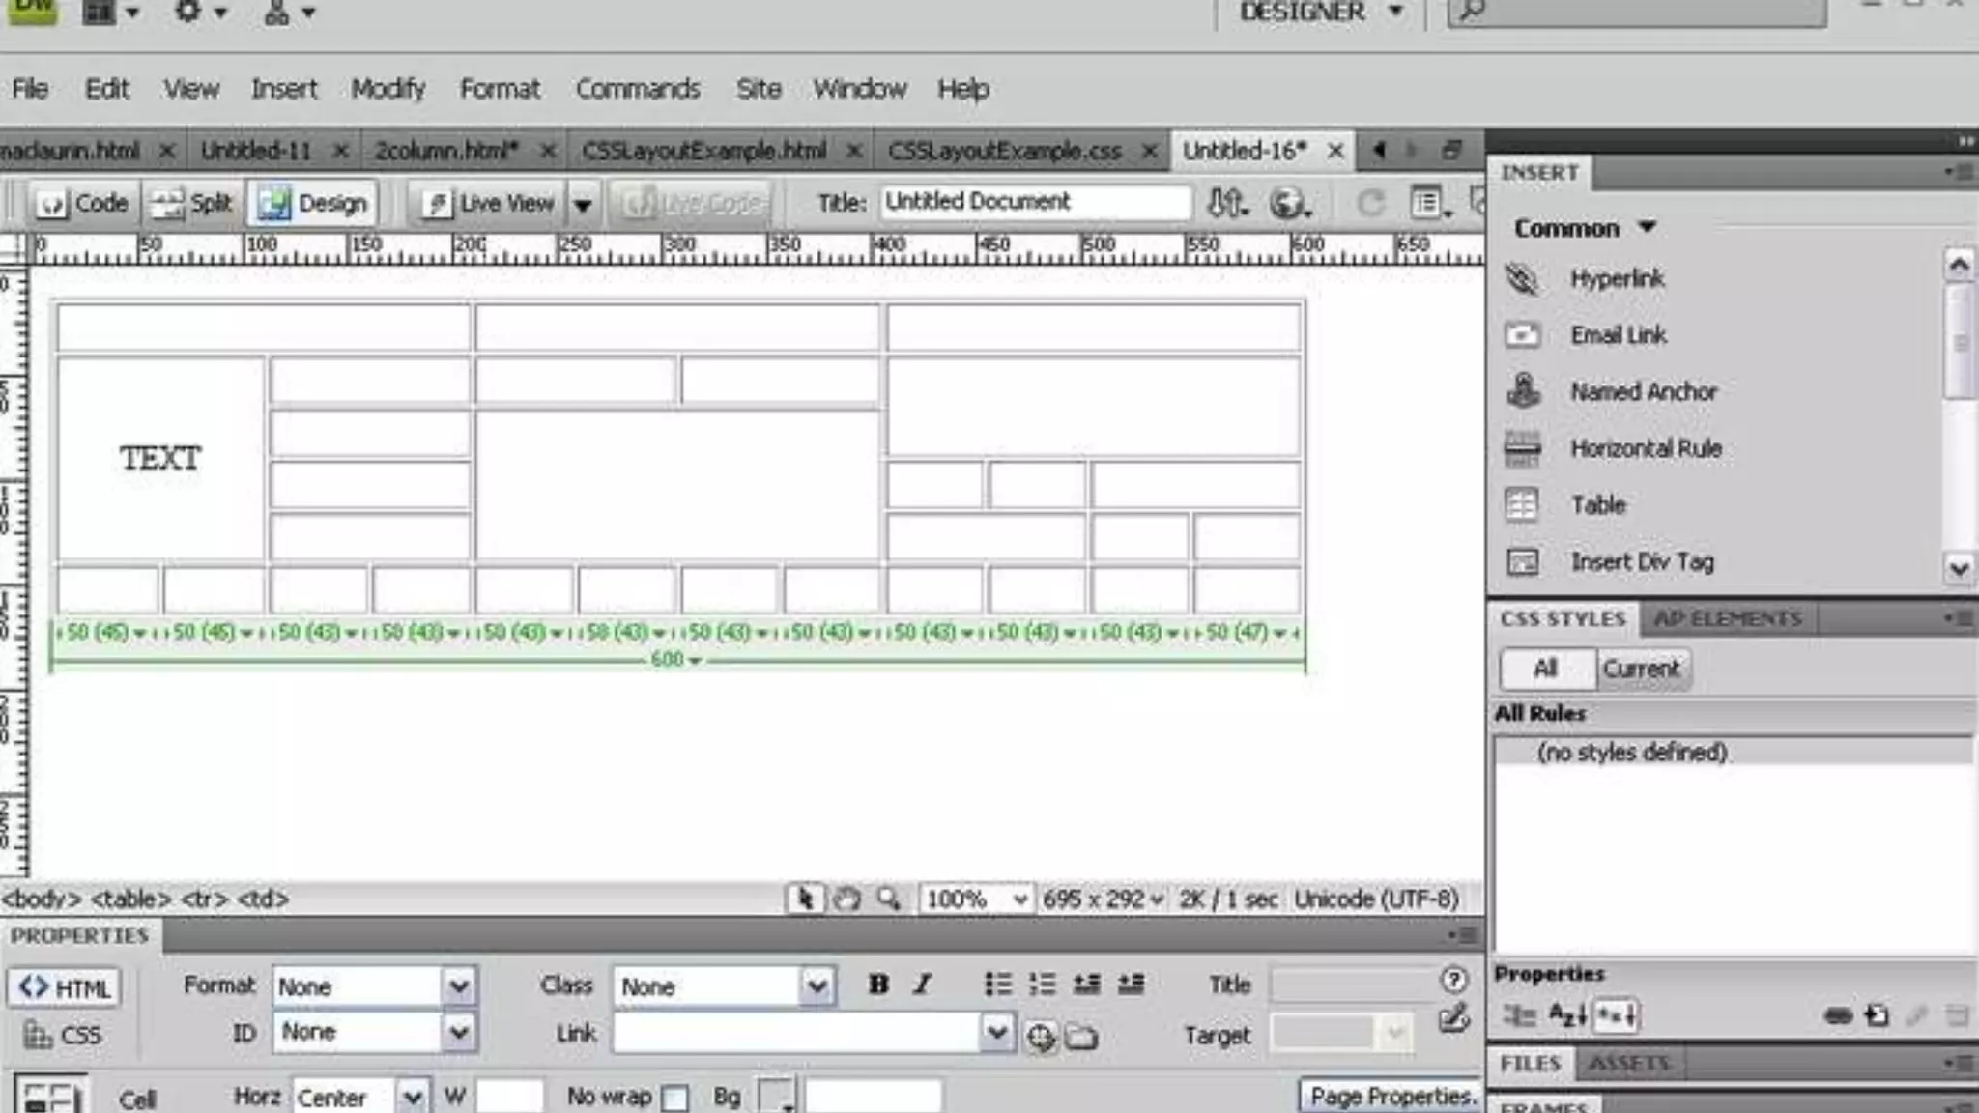This screenshot has width=1979, height=1113.
Task: Open the Class dropdown
Action: [817, 986]
